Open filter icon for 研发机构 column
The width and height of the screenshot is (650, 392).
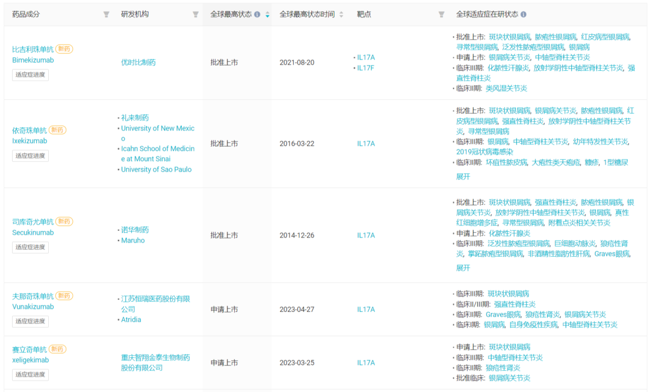tap(195, 14)
